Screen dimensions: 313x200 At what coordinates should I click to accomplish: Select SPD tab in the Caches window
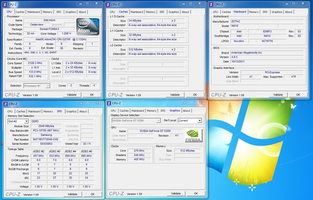pyautogui.click(x=162, y=12)
